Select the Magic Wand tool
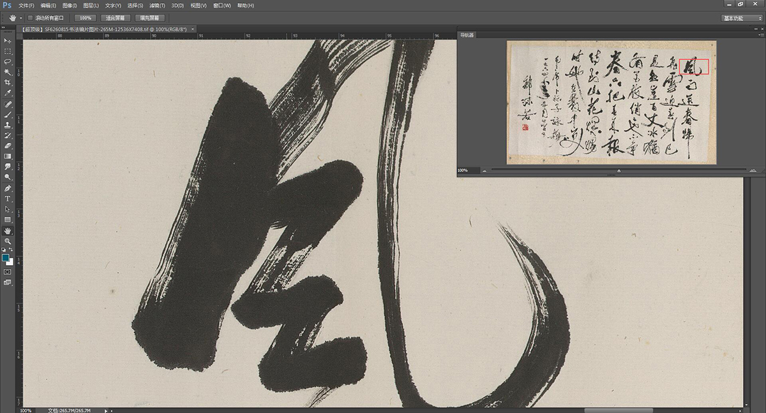The width and height of the screenshot is (766, 413). [8, 72]
